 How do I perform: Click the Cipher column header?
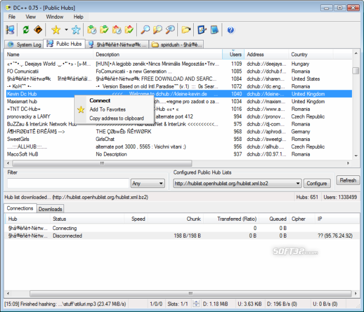301,219
